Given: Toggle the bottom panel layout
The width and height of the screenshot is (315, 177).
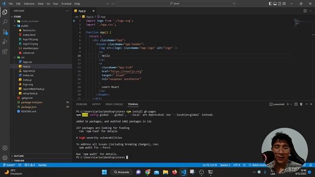Looking at the screenshot, I should (x=275, y=3).
